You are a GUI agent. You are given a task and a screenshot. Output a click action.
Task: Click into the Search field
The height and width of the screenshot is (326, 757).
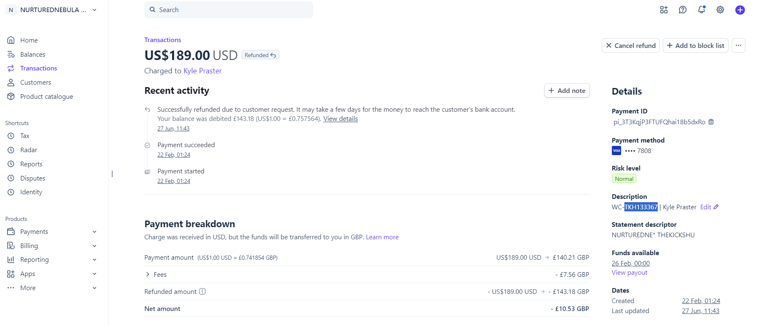coord(229,10)
